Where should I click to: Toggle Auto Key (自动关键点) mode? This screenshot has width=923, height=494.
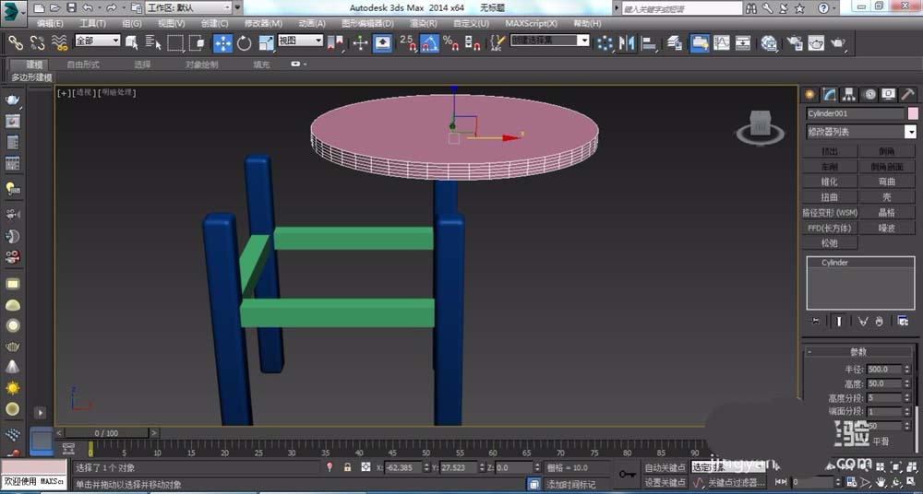pos(665,468)
